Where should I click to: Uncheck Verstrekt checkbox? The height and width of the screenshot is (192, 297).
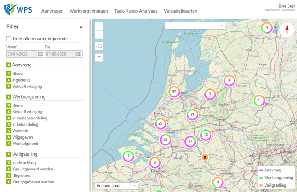click(x=9, y=131)
